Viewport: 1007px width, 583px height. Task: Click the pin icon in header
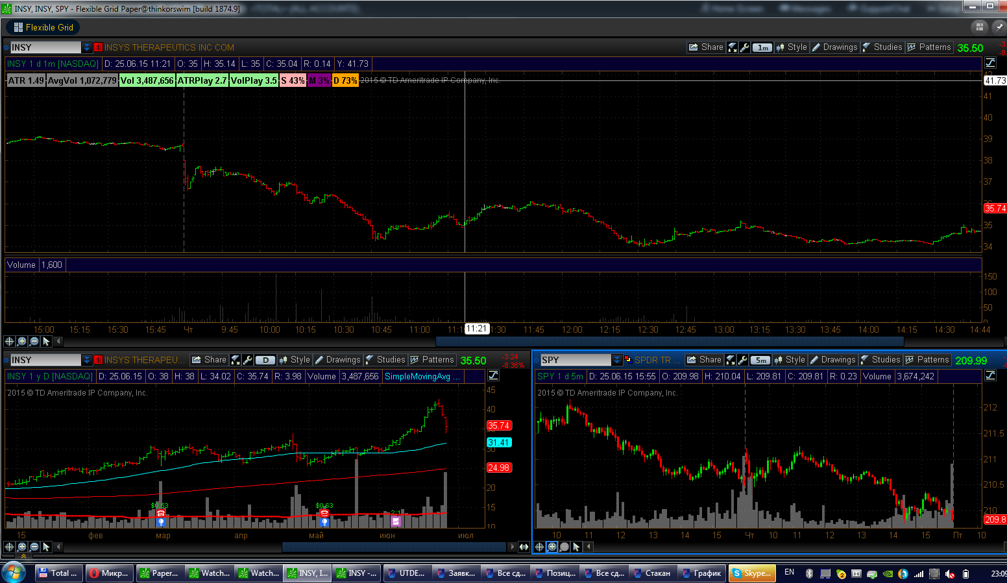(x=1000, y=27)
